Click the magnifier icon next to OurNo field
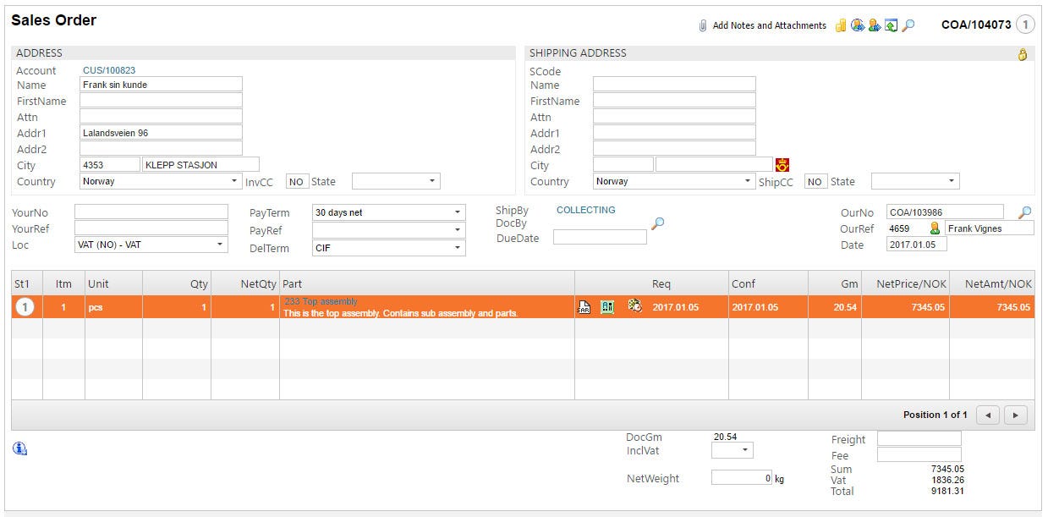The width and height of the screenshot is (1048, 517). click(x=1025, y=212)
